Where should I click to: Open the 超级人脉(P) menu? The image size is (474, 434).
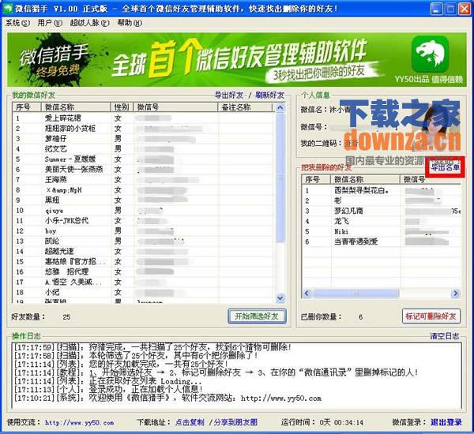pos(90,23)
